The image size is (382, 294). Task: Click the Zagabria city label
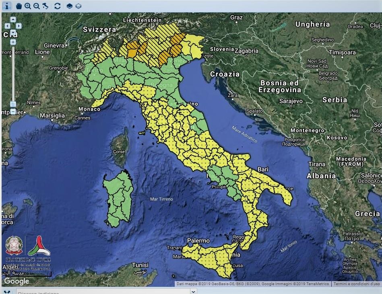pos(246,51)
